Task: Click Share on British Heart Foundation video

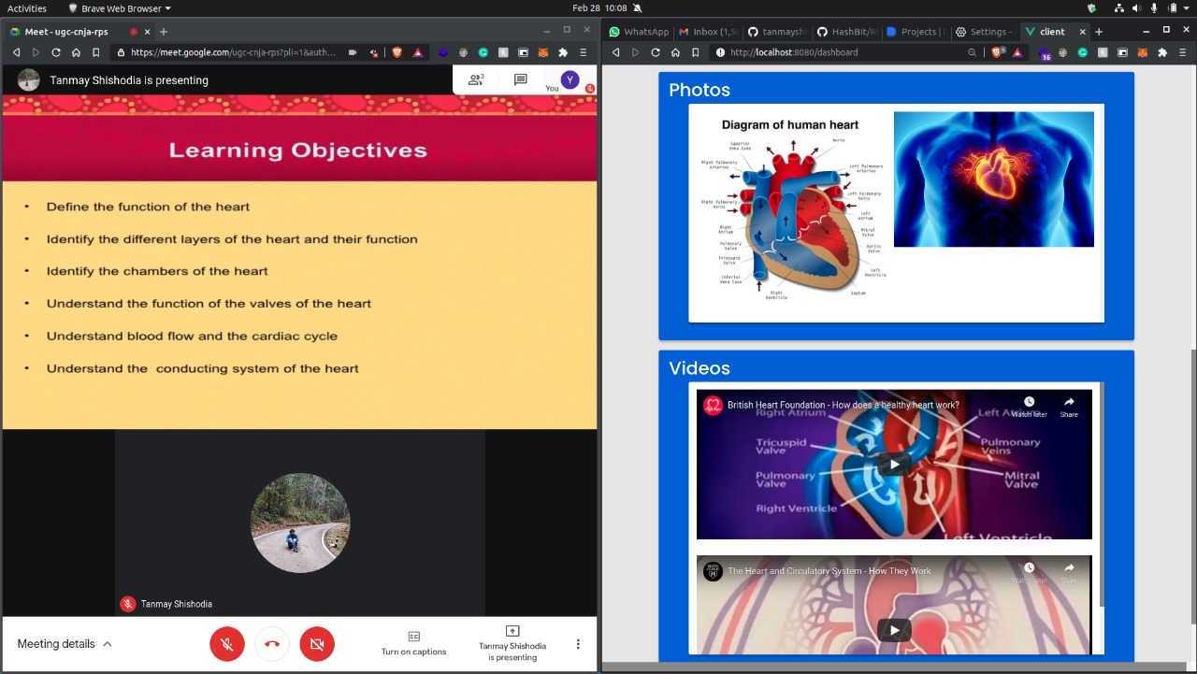Action: coord(1069,407)
